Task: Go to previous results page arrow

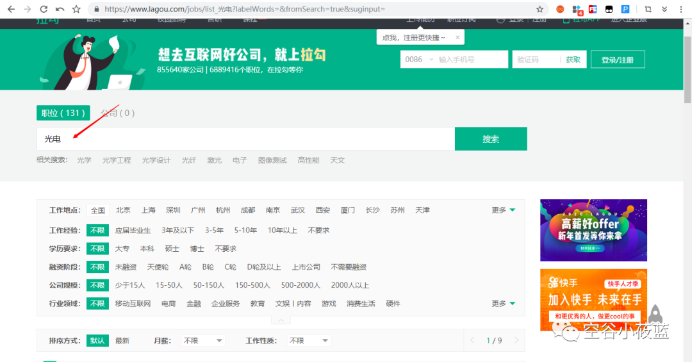Action: coord(472,340)
